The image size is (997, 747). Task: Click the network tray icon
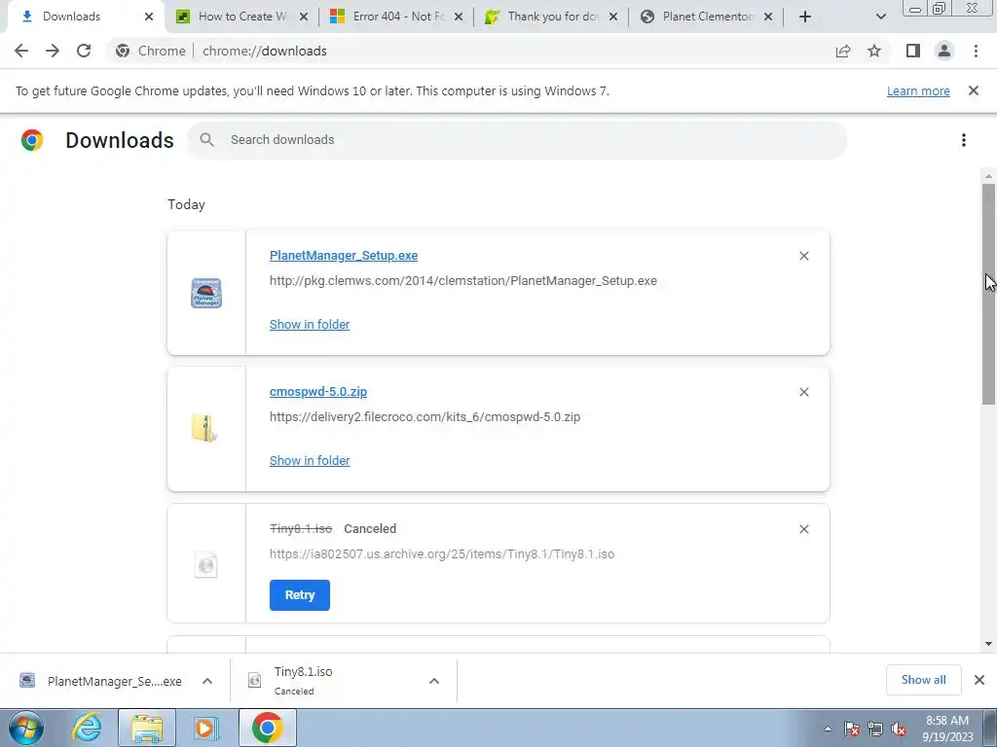tap(875, 729)
